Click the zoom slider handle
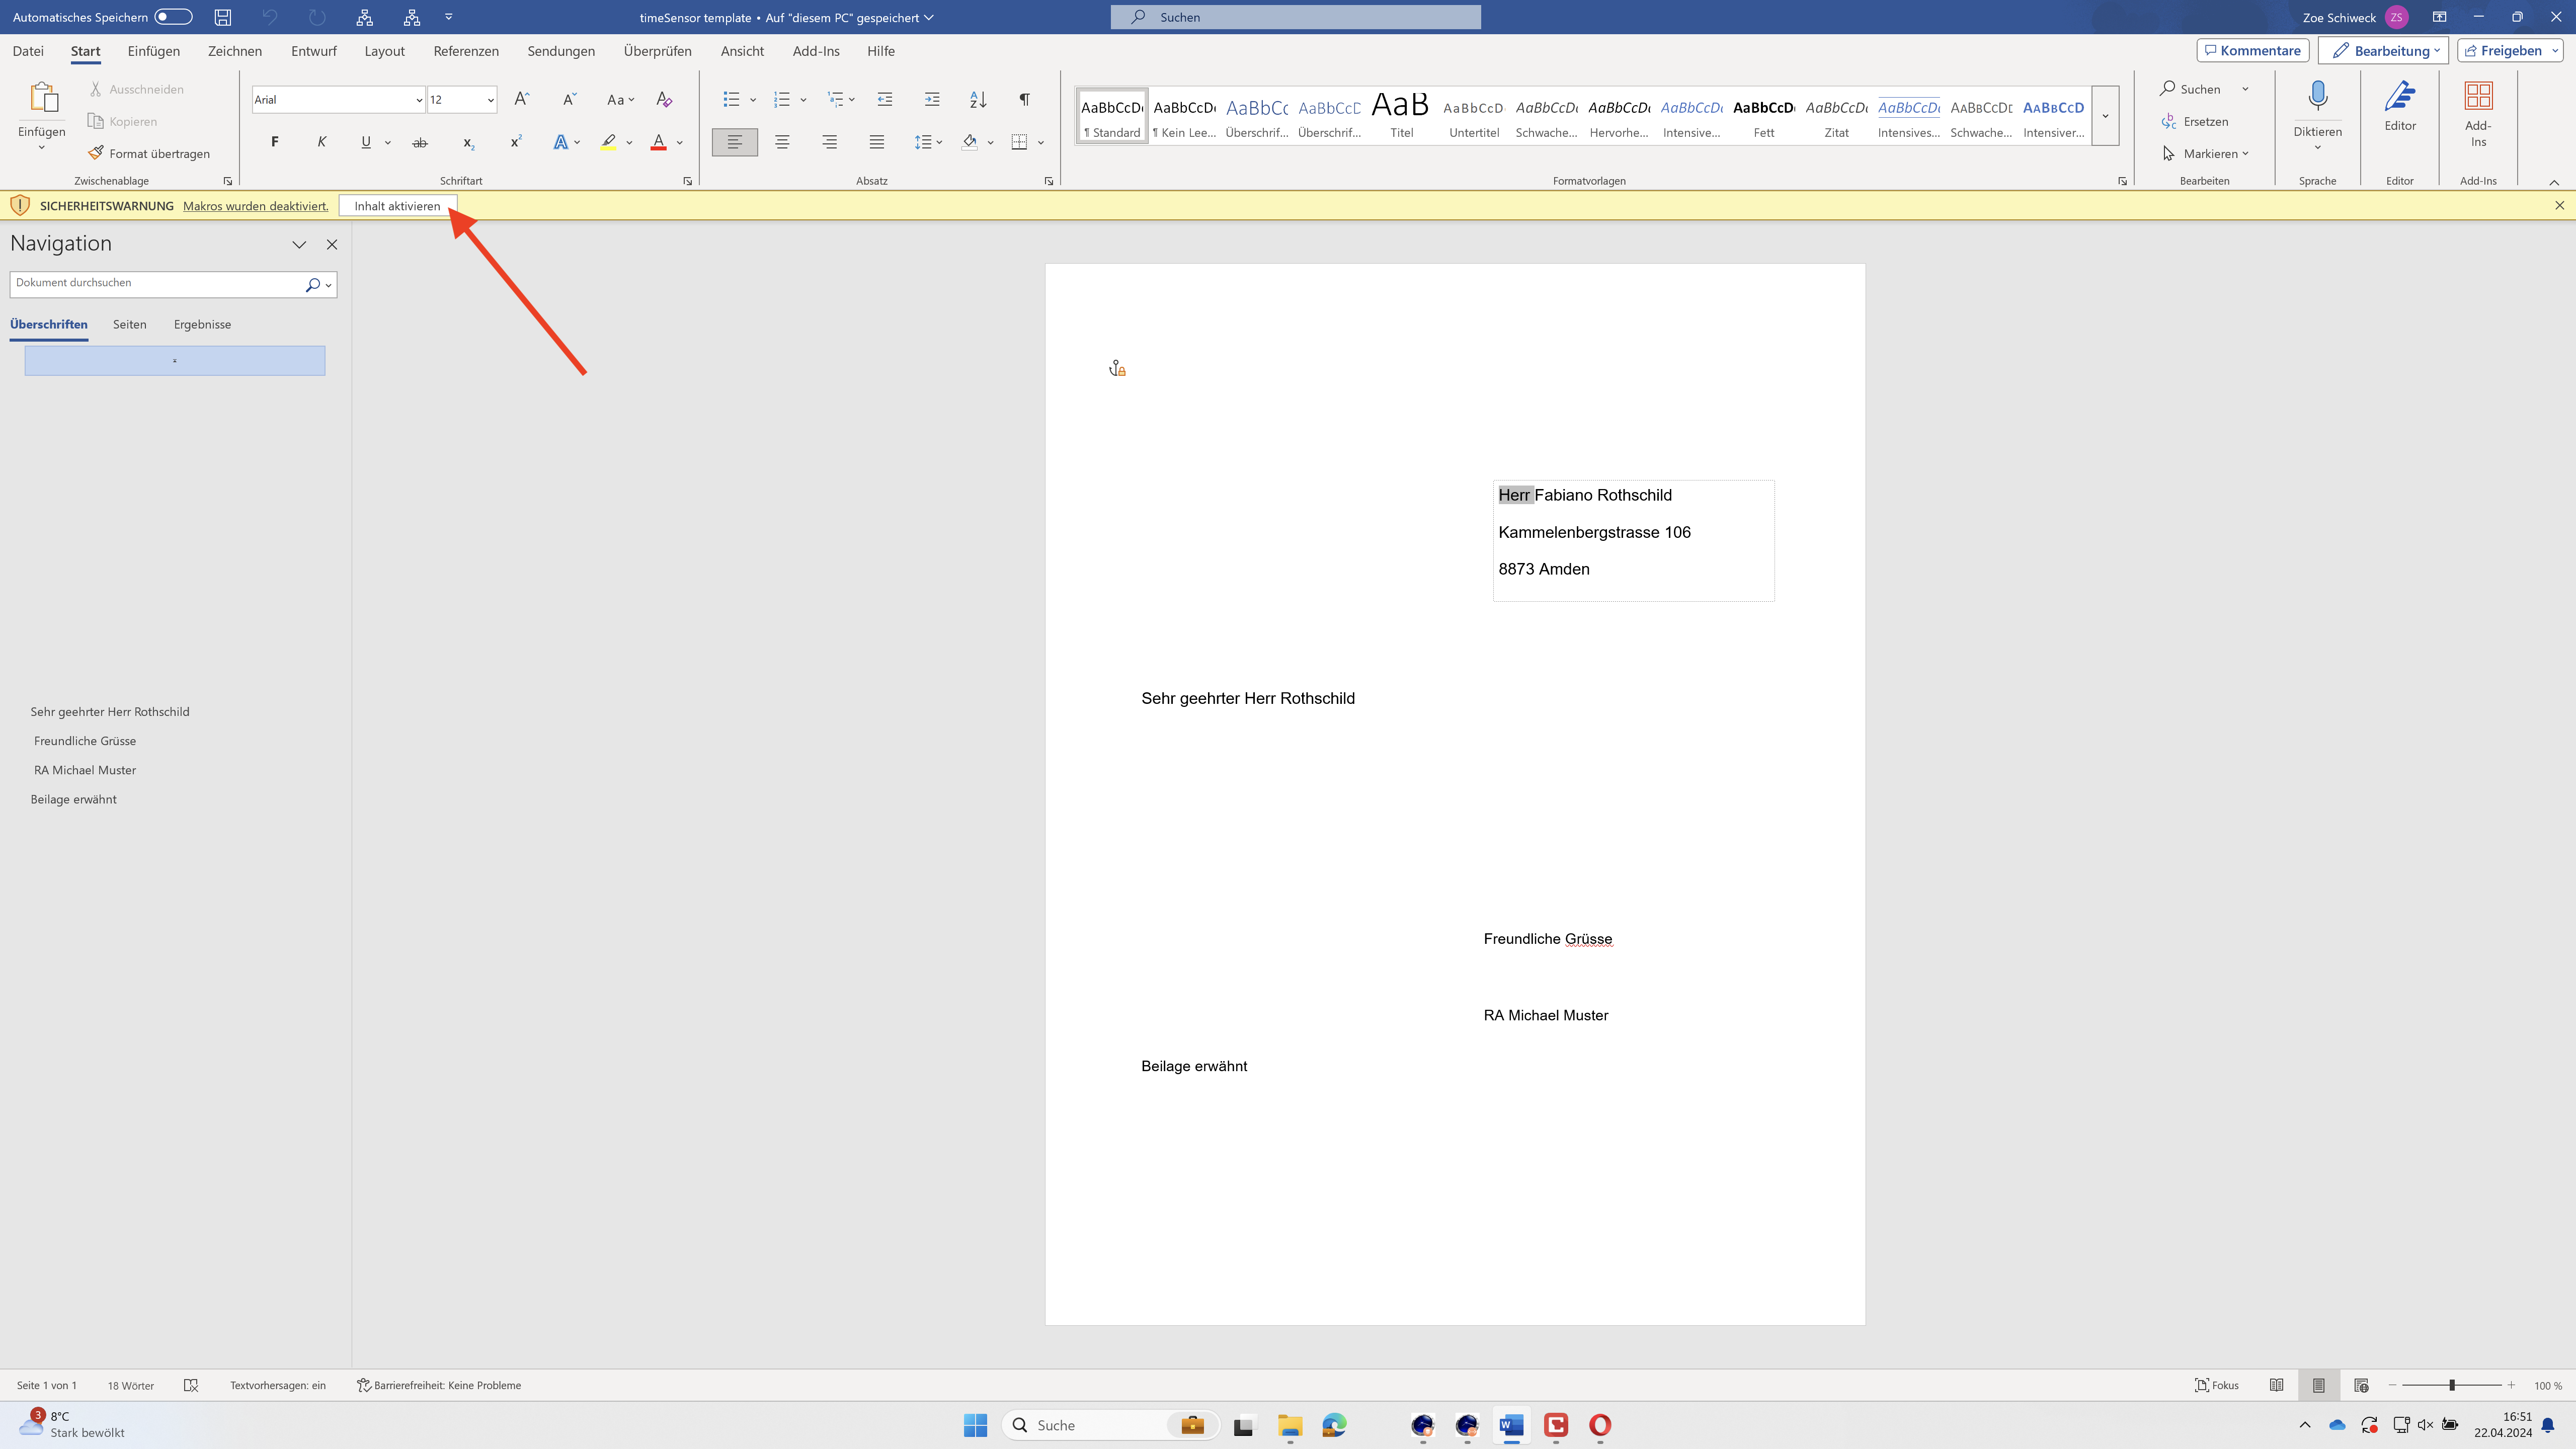 [2452, 1385]
